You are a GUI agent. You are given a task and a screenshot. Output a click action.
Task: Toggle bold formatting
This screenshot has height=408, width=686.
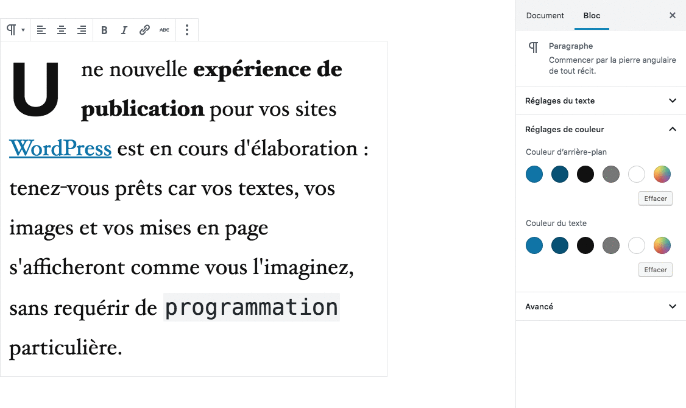tap(104, 30)
